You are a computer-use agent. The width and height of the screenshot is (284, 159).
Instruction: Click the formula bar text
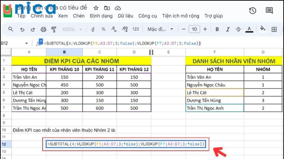122,43
